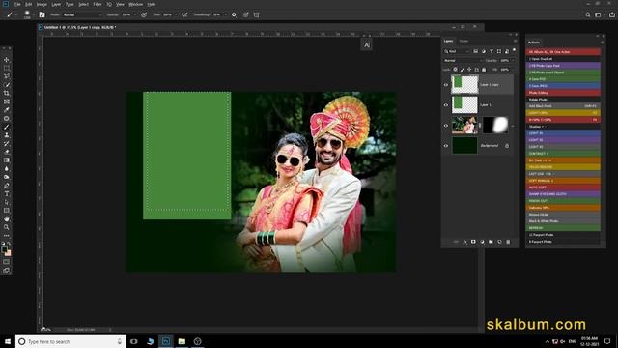Select the Blur tool droplet icon
Image resolution: width=618 pixels, height=348 pixels.
click(7, 168)
